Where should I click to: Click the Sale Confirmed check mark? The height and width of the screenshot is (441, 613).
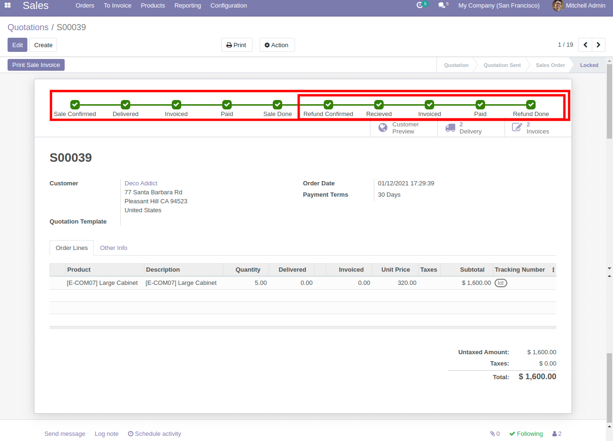(75, 105)
